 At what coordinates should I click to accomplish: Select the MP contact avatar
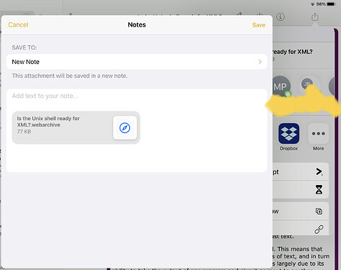[280, 86]
